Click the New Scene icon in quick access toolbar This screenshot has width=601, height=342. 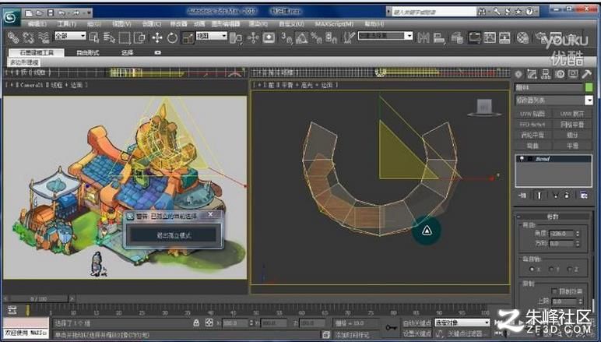tap(29, 13)
